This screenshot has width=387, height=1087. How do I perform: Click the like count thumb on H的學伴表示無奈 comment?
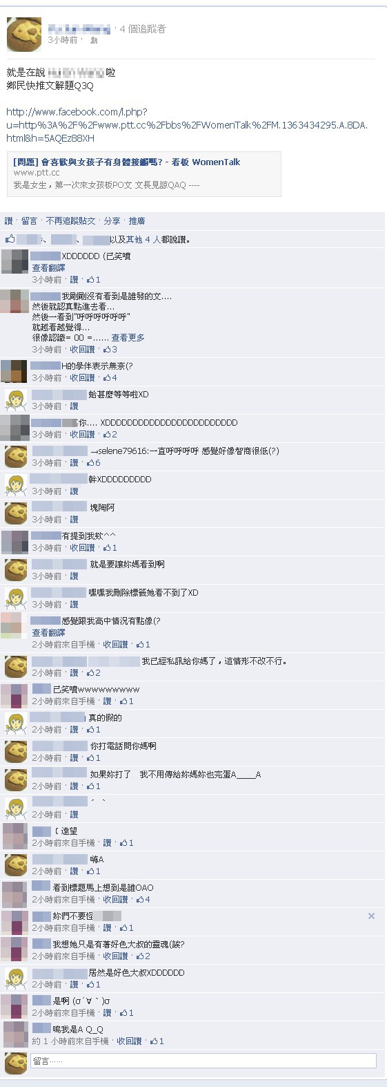(x=110, y=378)
